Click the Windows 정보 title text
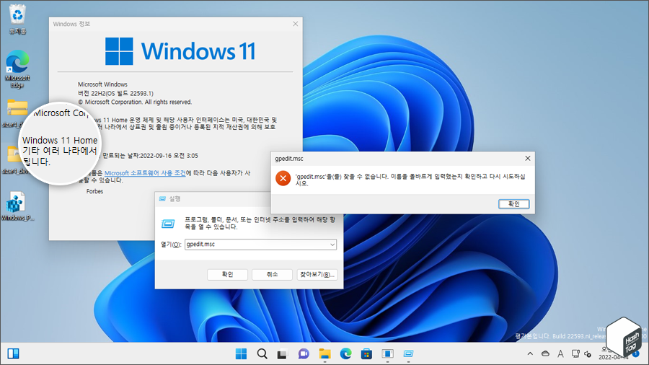Image resolution: width=649 pixels, height=365 pixels. [71, 24]
